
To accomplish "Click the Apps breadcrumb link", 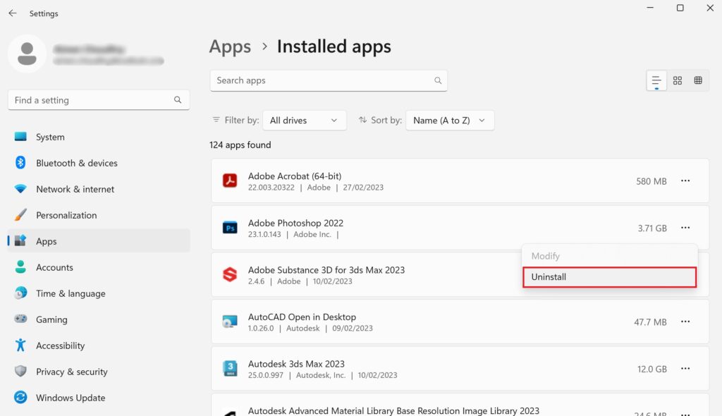I will (x=230, y=47).
